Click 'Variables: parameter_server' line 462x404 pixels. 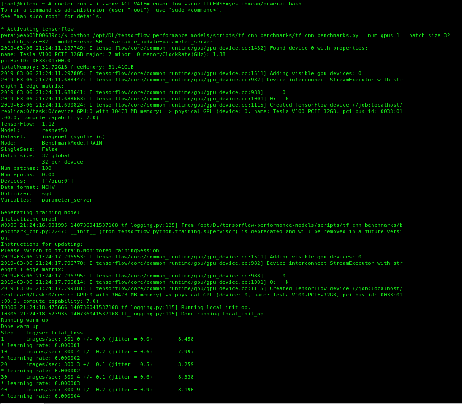click(x=47, y=200)
